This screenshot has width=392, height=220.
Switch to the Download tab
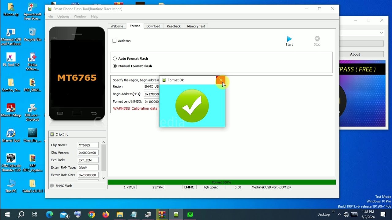tap(153, 26)
